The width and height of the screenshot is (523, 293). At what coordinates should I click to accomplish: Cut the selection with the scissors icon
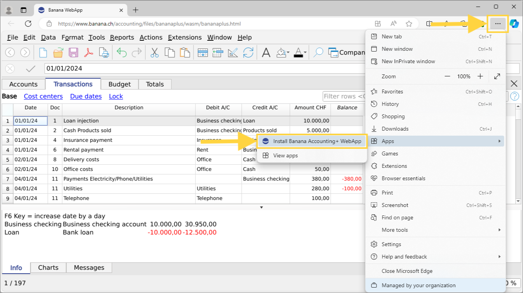click(x=154, y=52)
